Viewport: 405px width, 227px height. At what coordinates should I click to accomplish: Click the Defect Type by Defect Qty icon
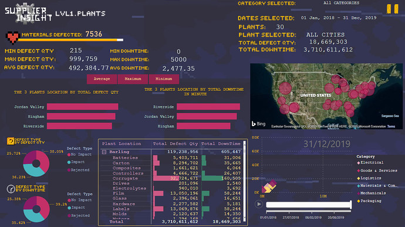tap(11, 141)
